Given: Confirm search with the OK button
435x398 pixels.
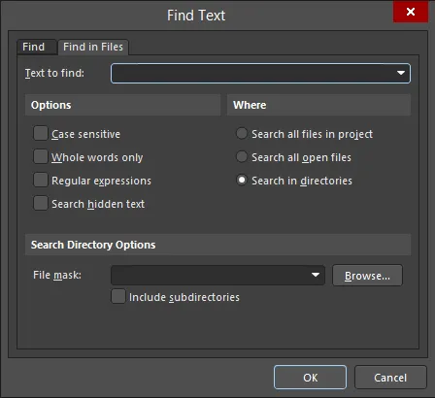Looking at the screenshot, I should click(310, 378).
